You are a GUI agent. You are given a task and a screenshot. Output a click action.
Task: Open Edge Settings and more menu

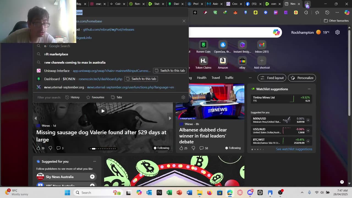337,12
